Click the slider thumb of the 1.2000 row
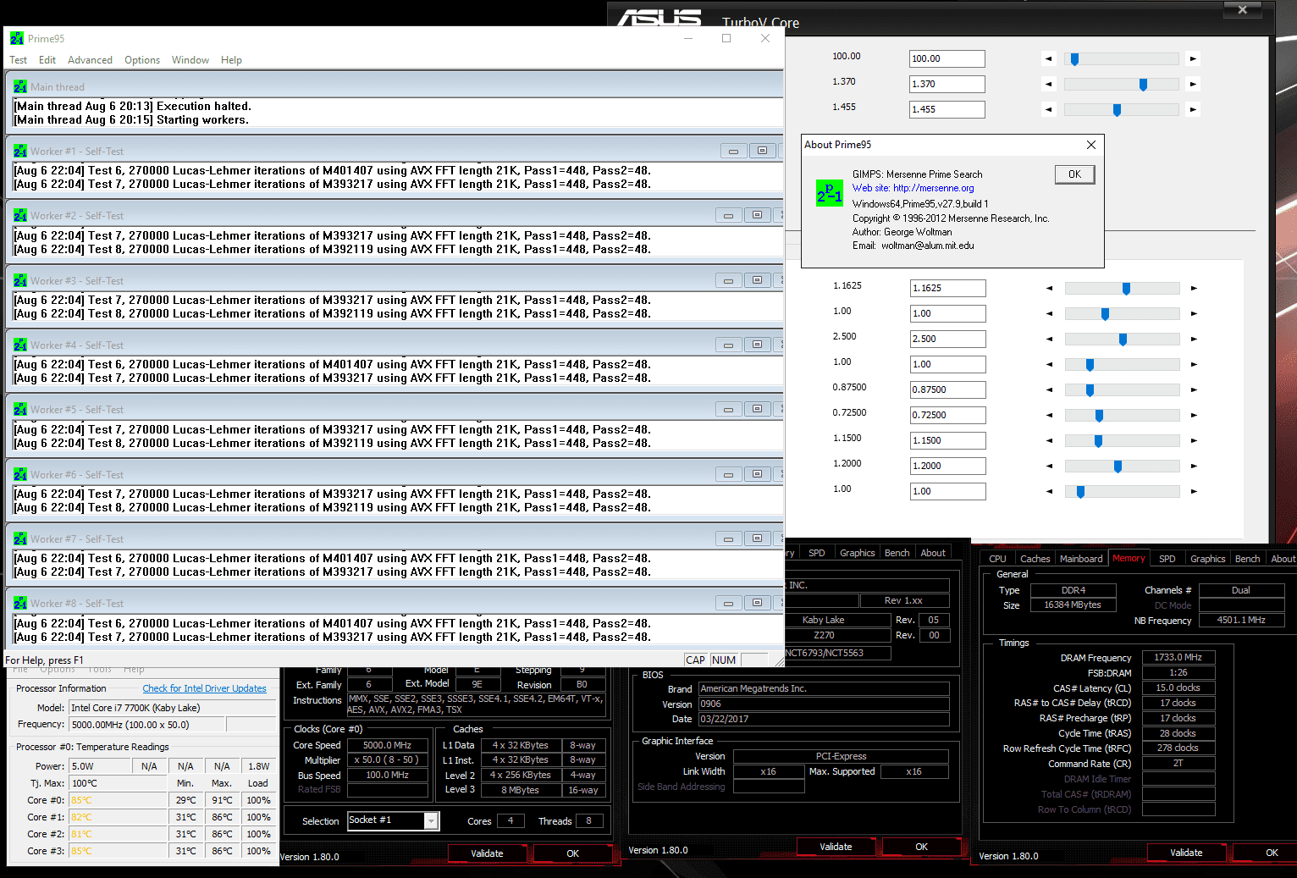The height and width of the screenshot is (878, 1297). (1118, 466)
